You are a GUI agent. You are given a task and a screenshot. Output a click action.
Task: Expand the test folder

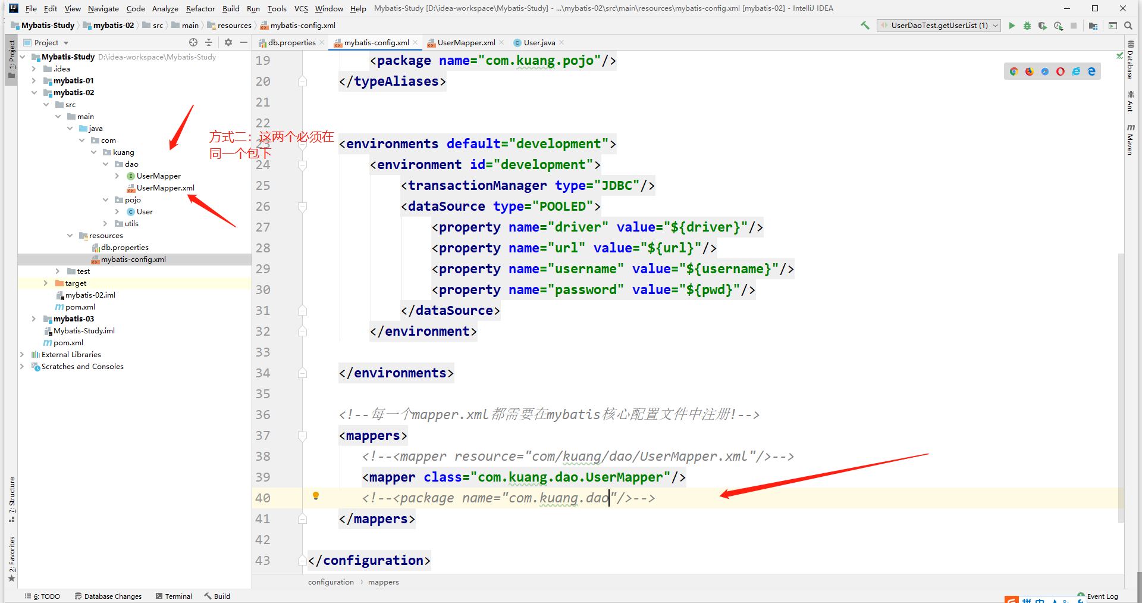pyautogui.click(x=58, y=271)
